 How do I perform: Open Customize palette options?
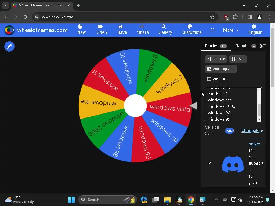tap(191, 30)
